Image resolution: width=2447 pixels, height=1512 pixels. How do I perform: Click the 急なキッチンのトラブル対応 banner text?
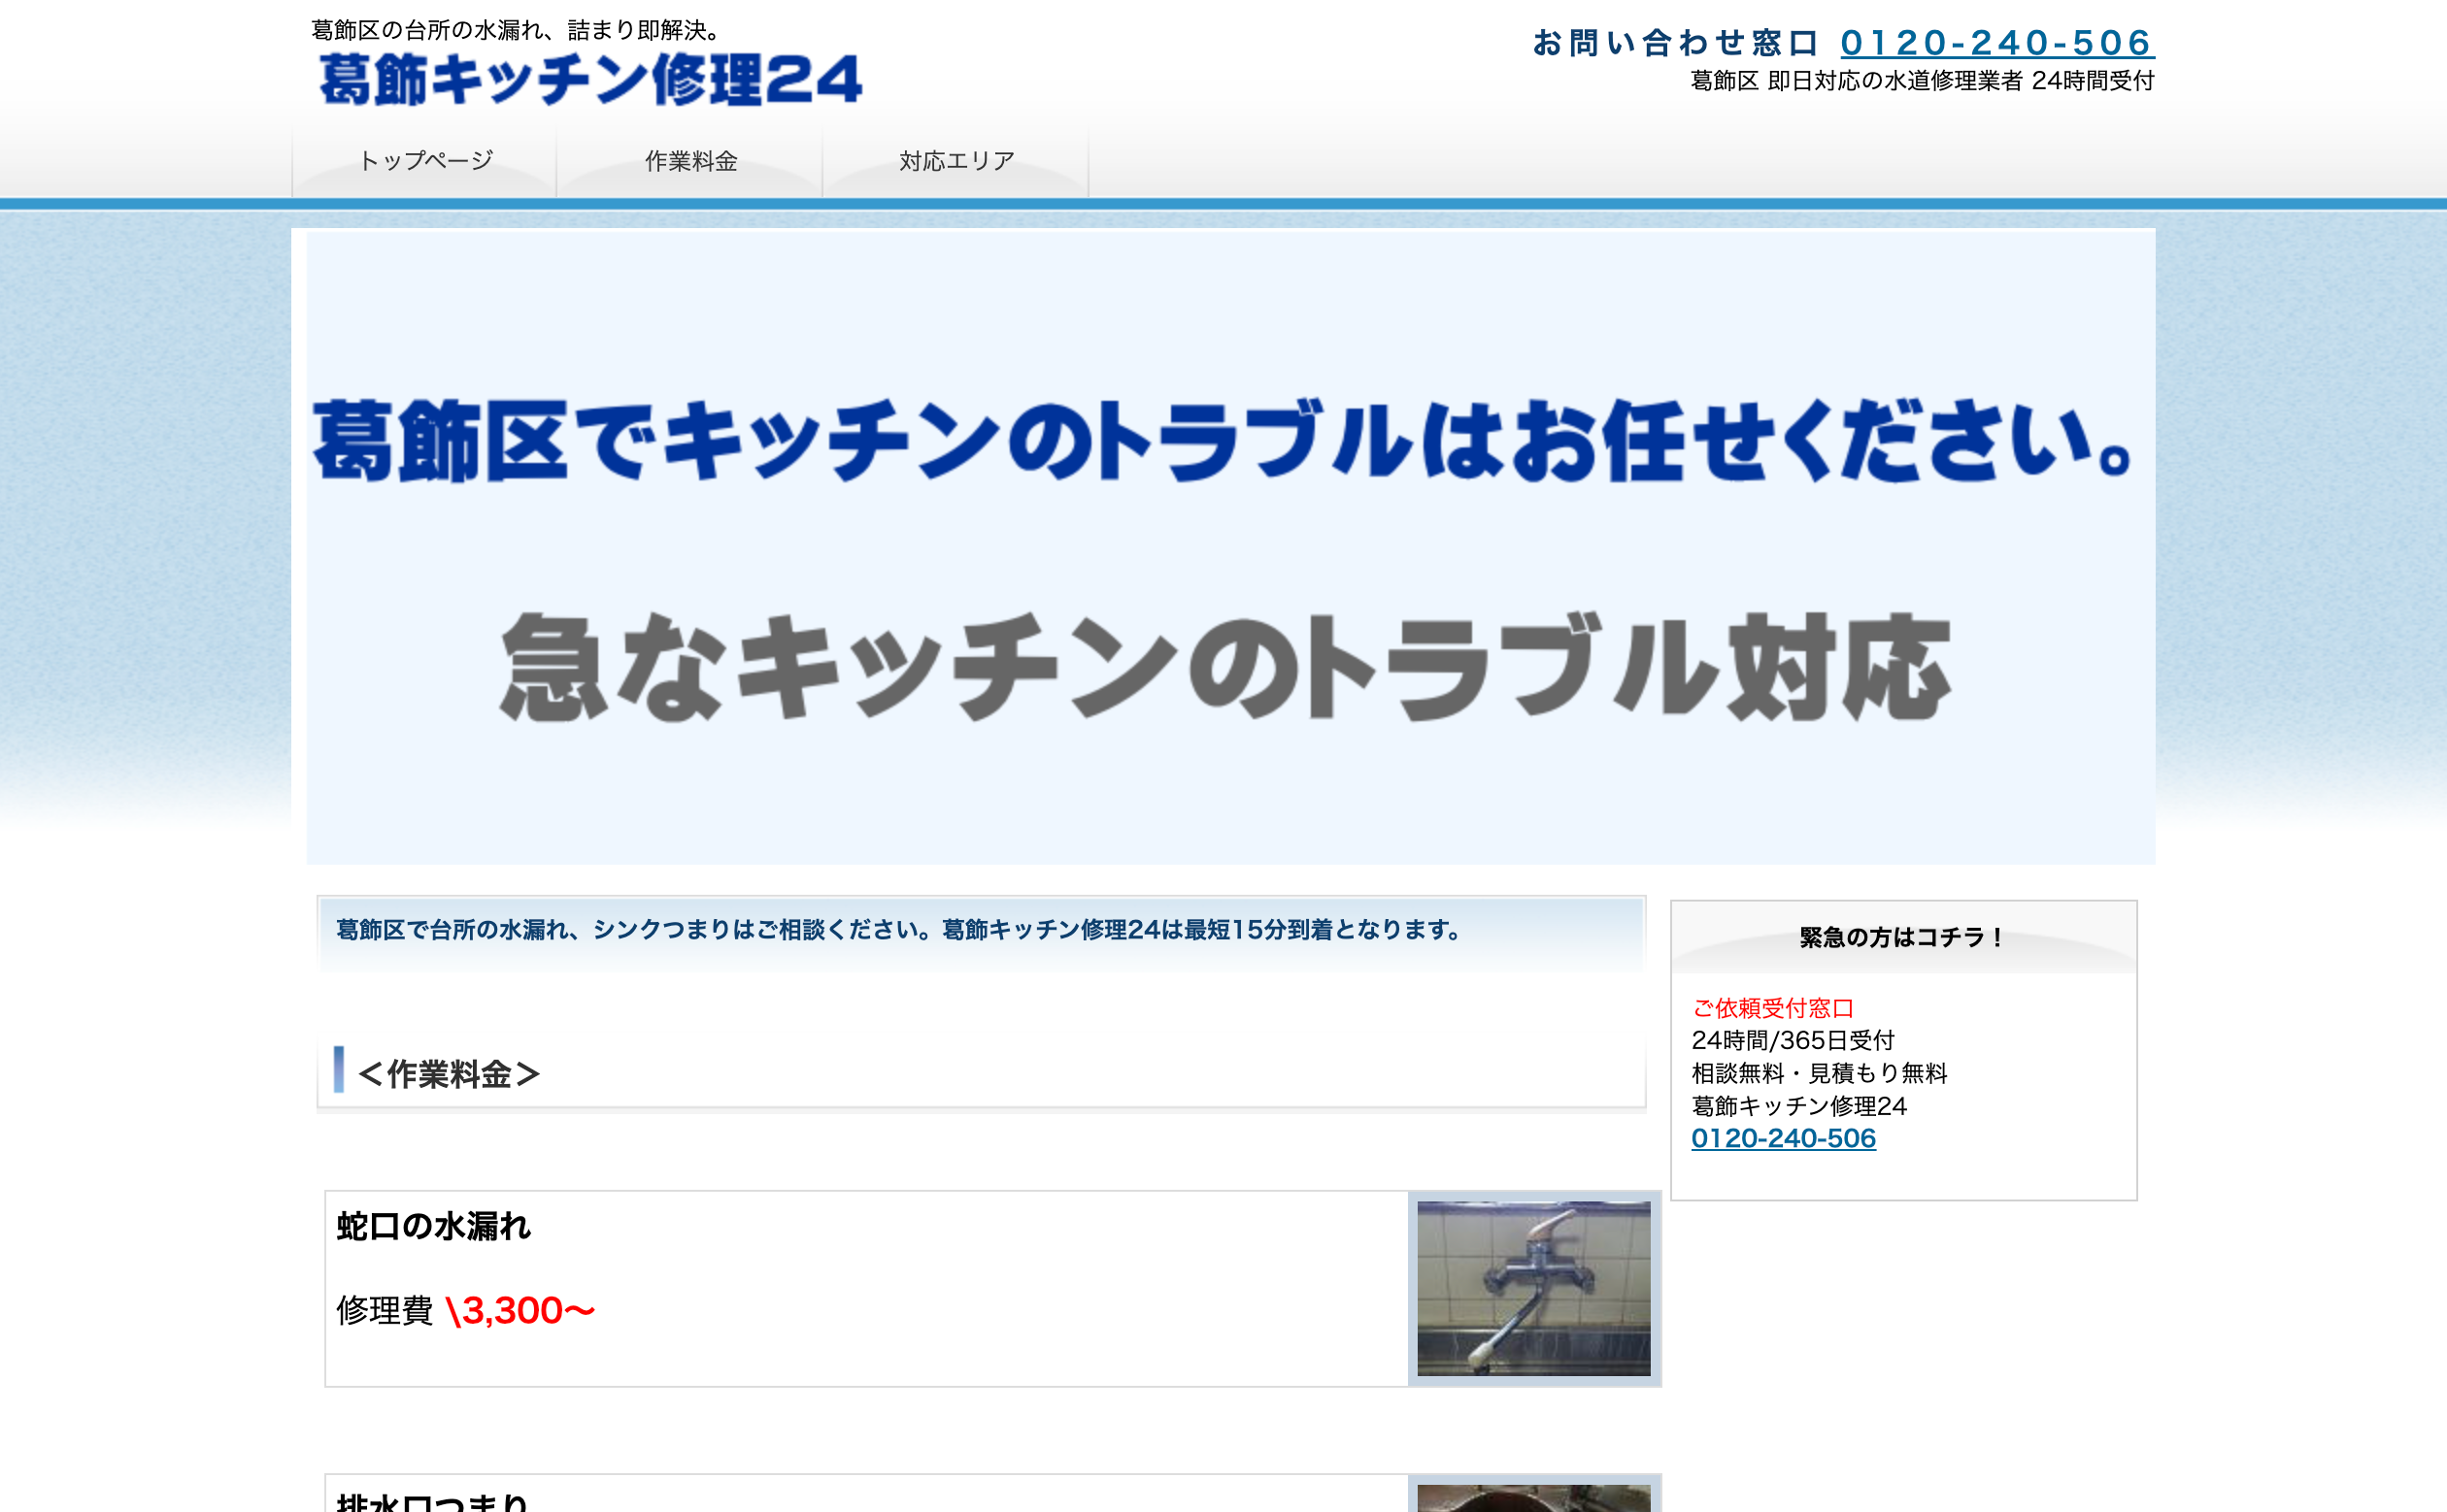[1225, 667]
